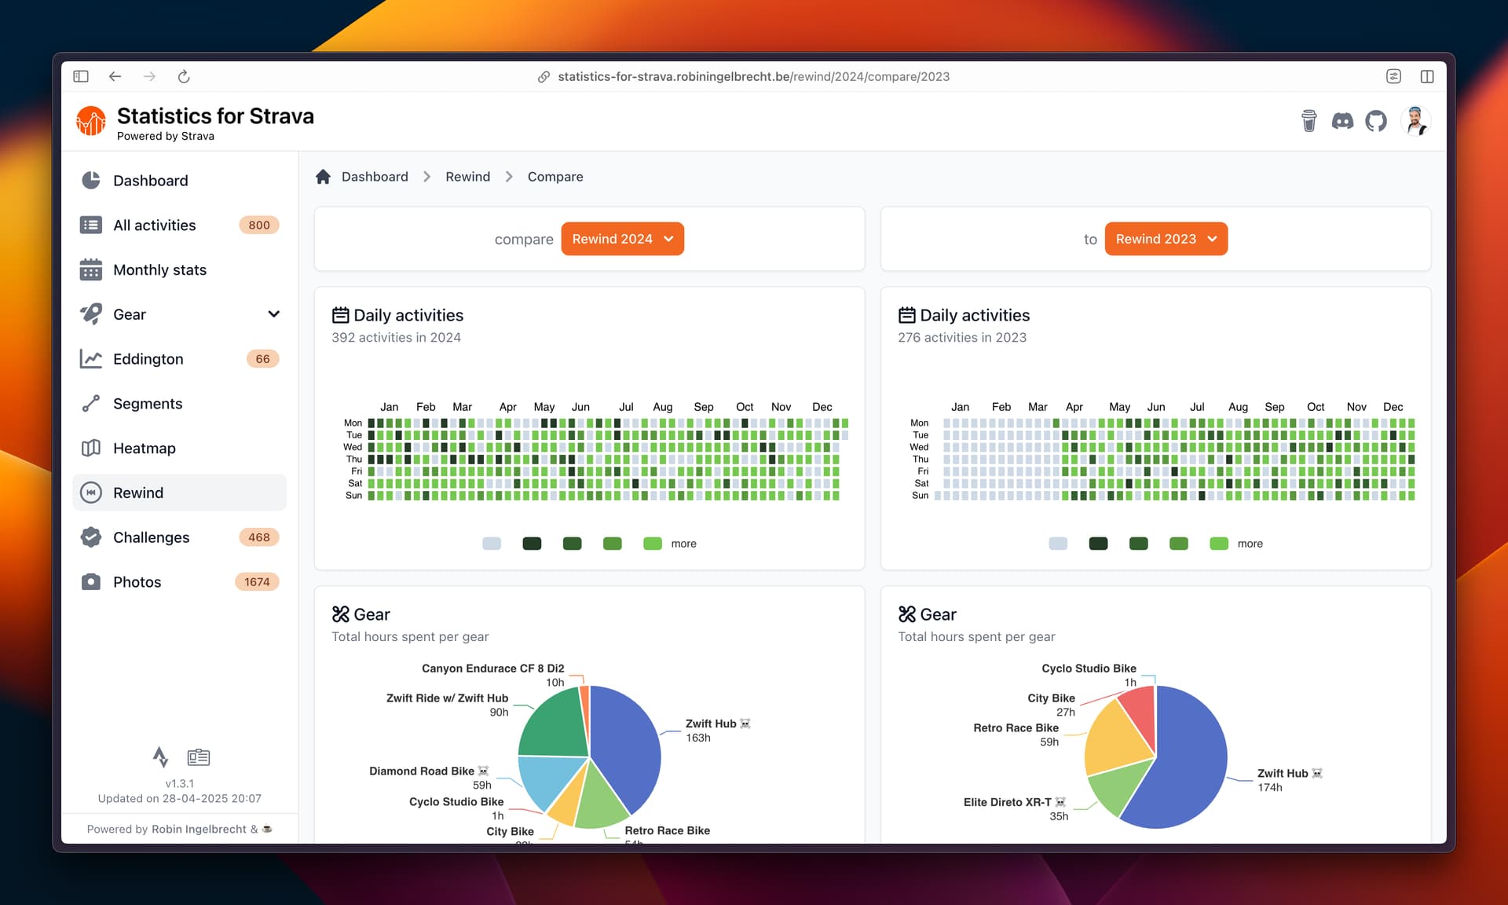Open the Rewind 2023 dropdown

click(1166, 239)
